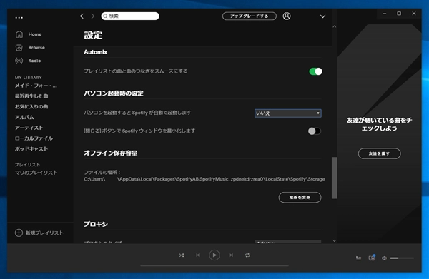Go forward with the right arrow
The height and width of the screenshot is (279, 429).
93,16
